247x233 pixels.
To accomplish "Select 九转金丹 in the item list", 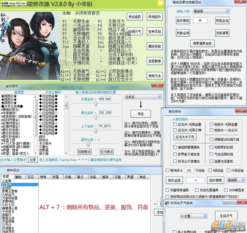I will tap(8, 195).
